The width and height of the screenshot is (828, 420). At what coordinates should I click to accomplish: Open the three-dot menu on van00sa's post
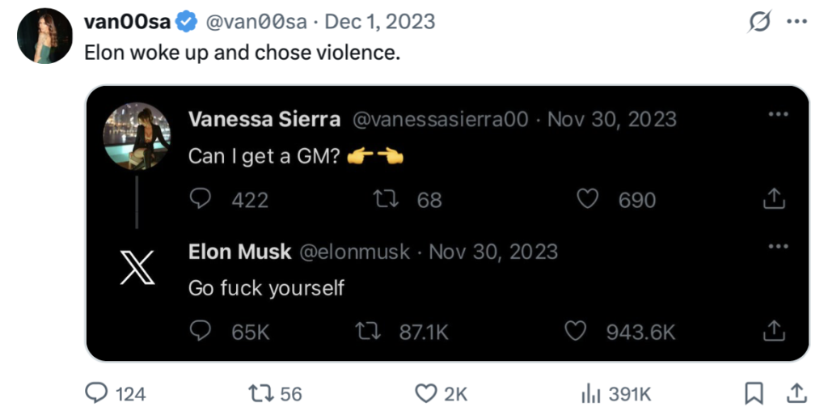point(798,22)
